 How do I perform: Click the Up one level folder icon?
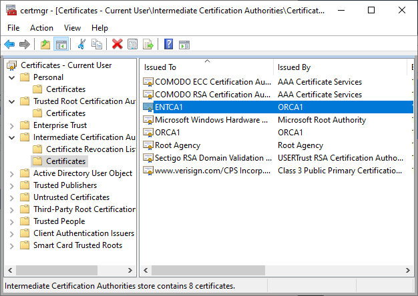tap(45, 44)
